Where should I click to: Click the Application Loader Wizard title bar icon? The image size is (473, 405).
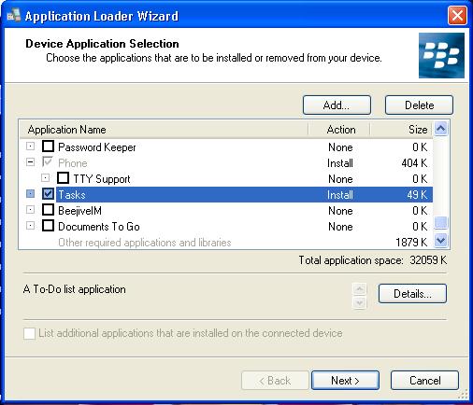[x=14, y=15]
